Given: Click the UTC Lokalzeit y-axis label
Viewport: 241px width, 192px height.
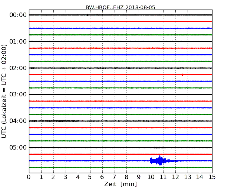Looking at the screenshot, I should pos(4,91).
